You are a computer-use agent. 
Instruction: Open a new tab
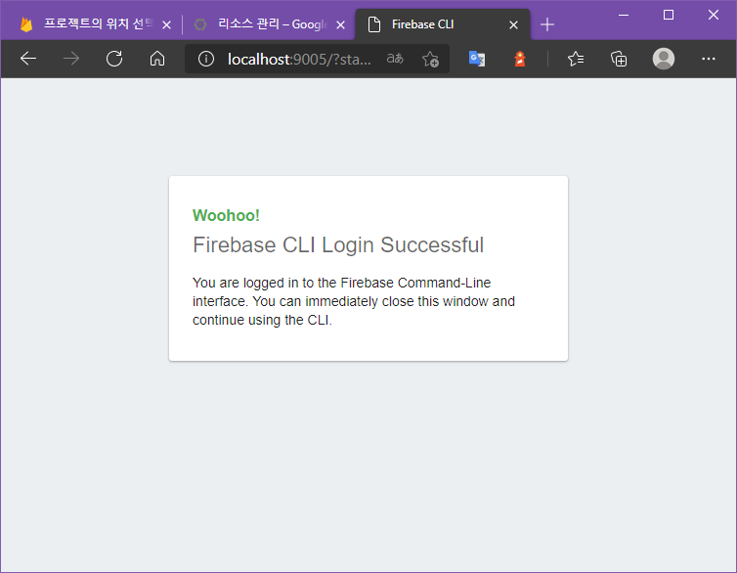[x=547, y=24]
